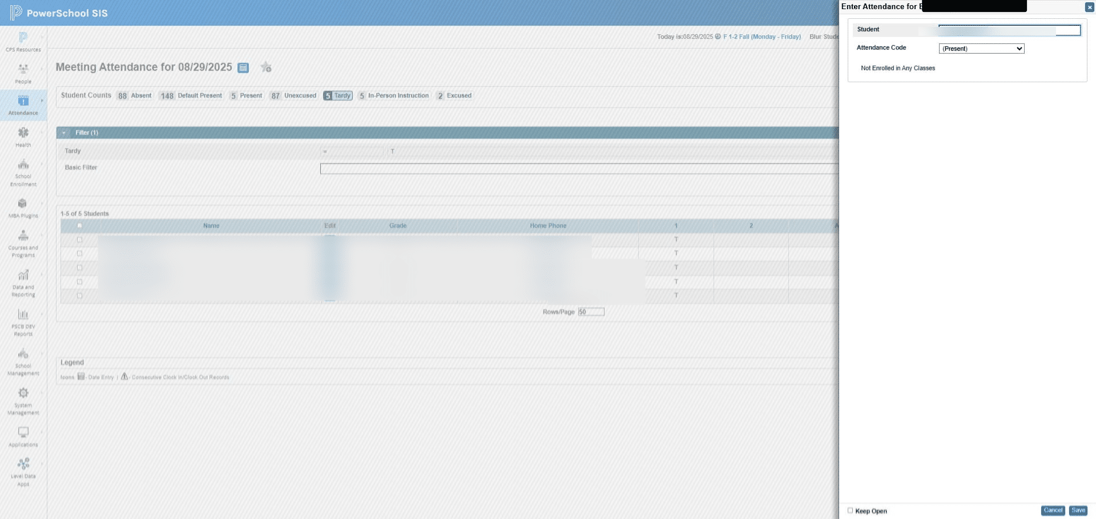Open the School Enrollment sidebar icon
This screenshot has width=1096, height=519.
click(23, 164)
